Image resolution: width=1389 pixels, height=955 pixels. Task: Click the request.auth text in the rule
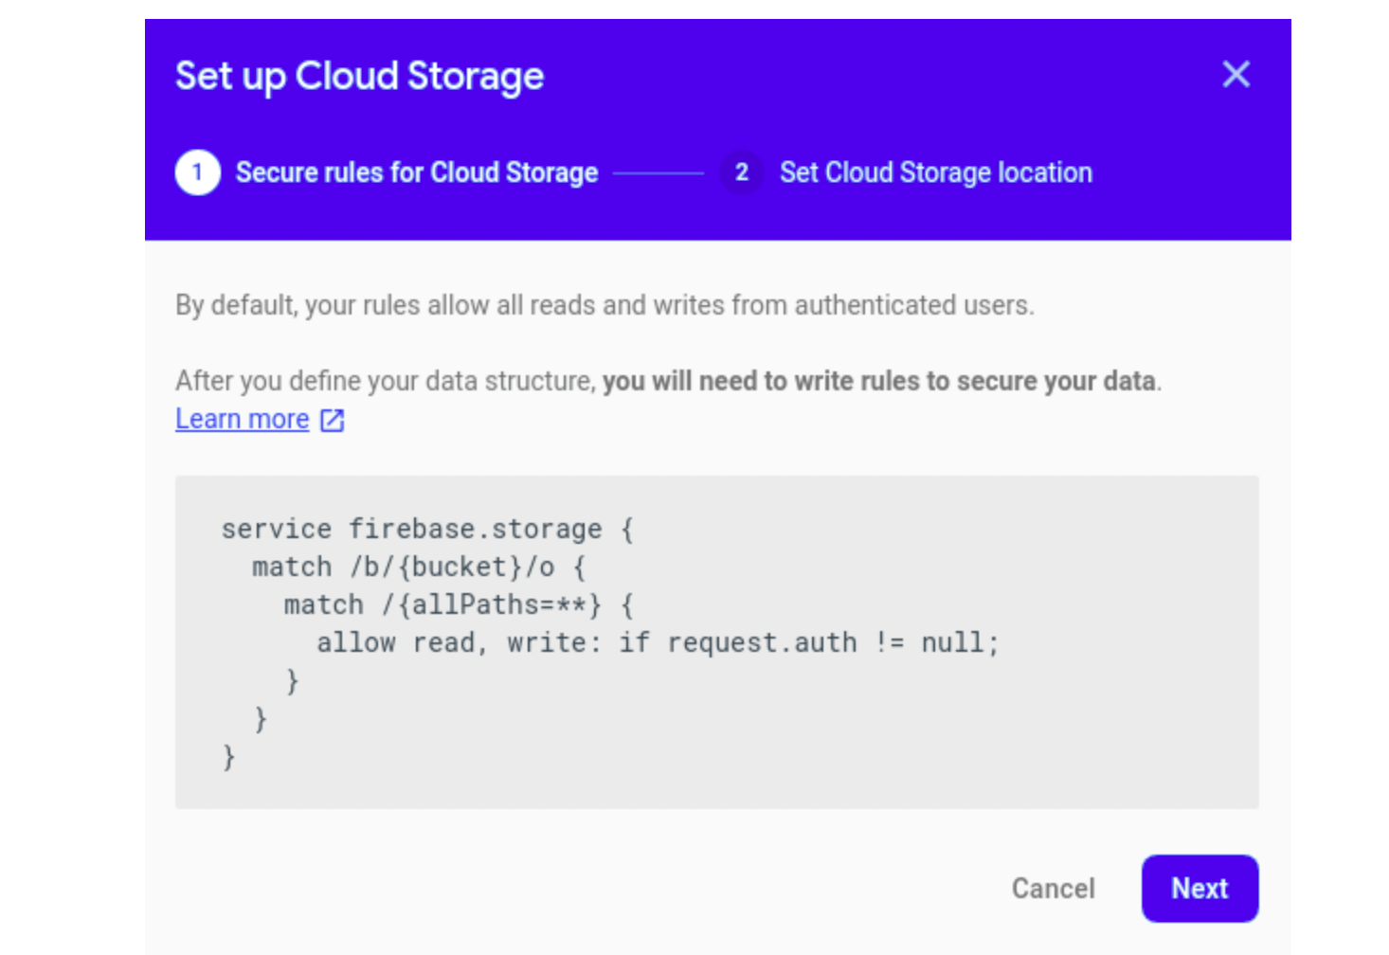762,642
